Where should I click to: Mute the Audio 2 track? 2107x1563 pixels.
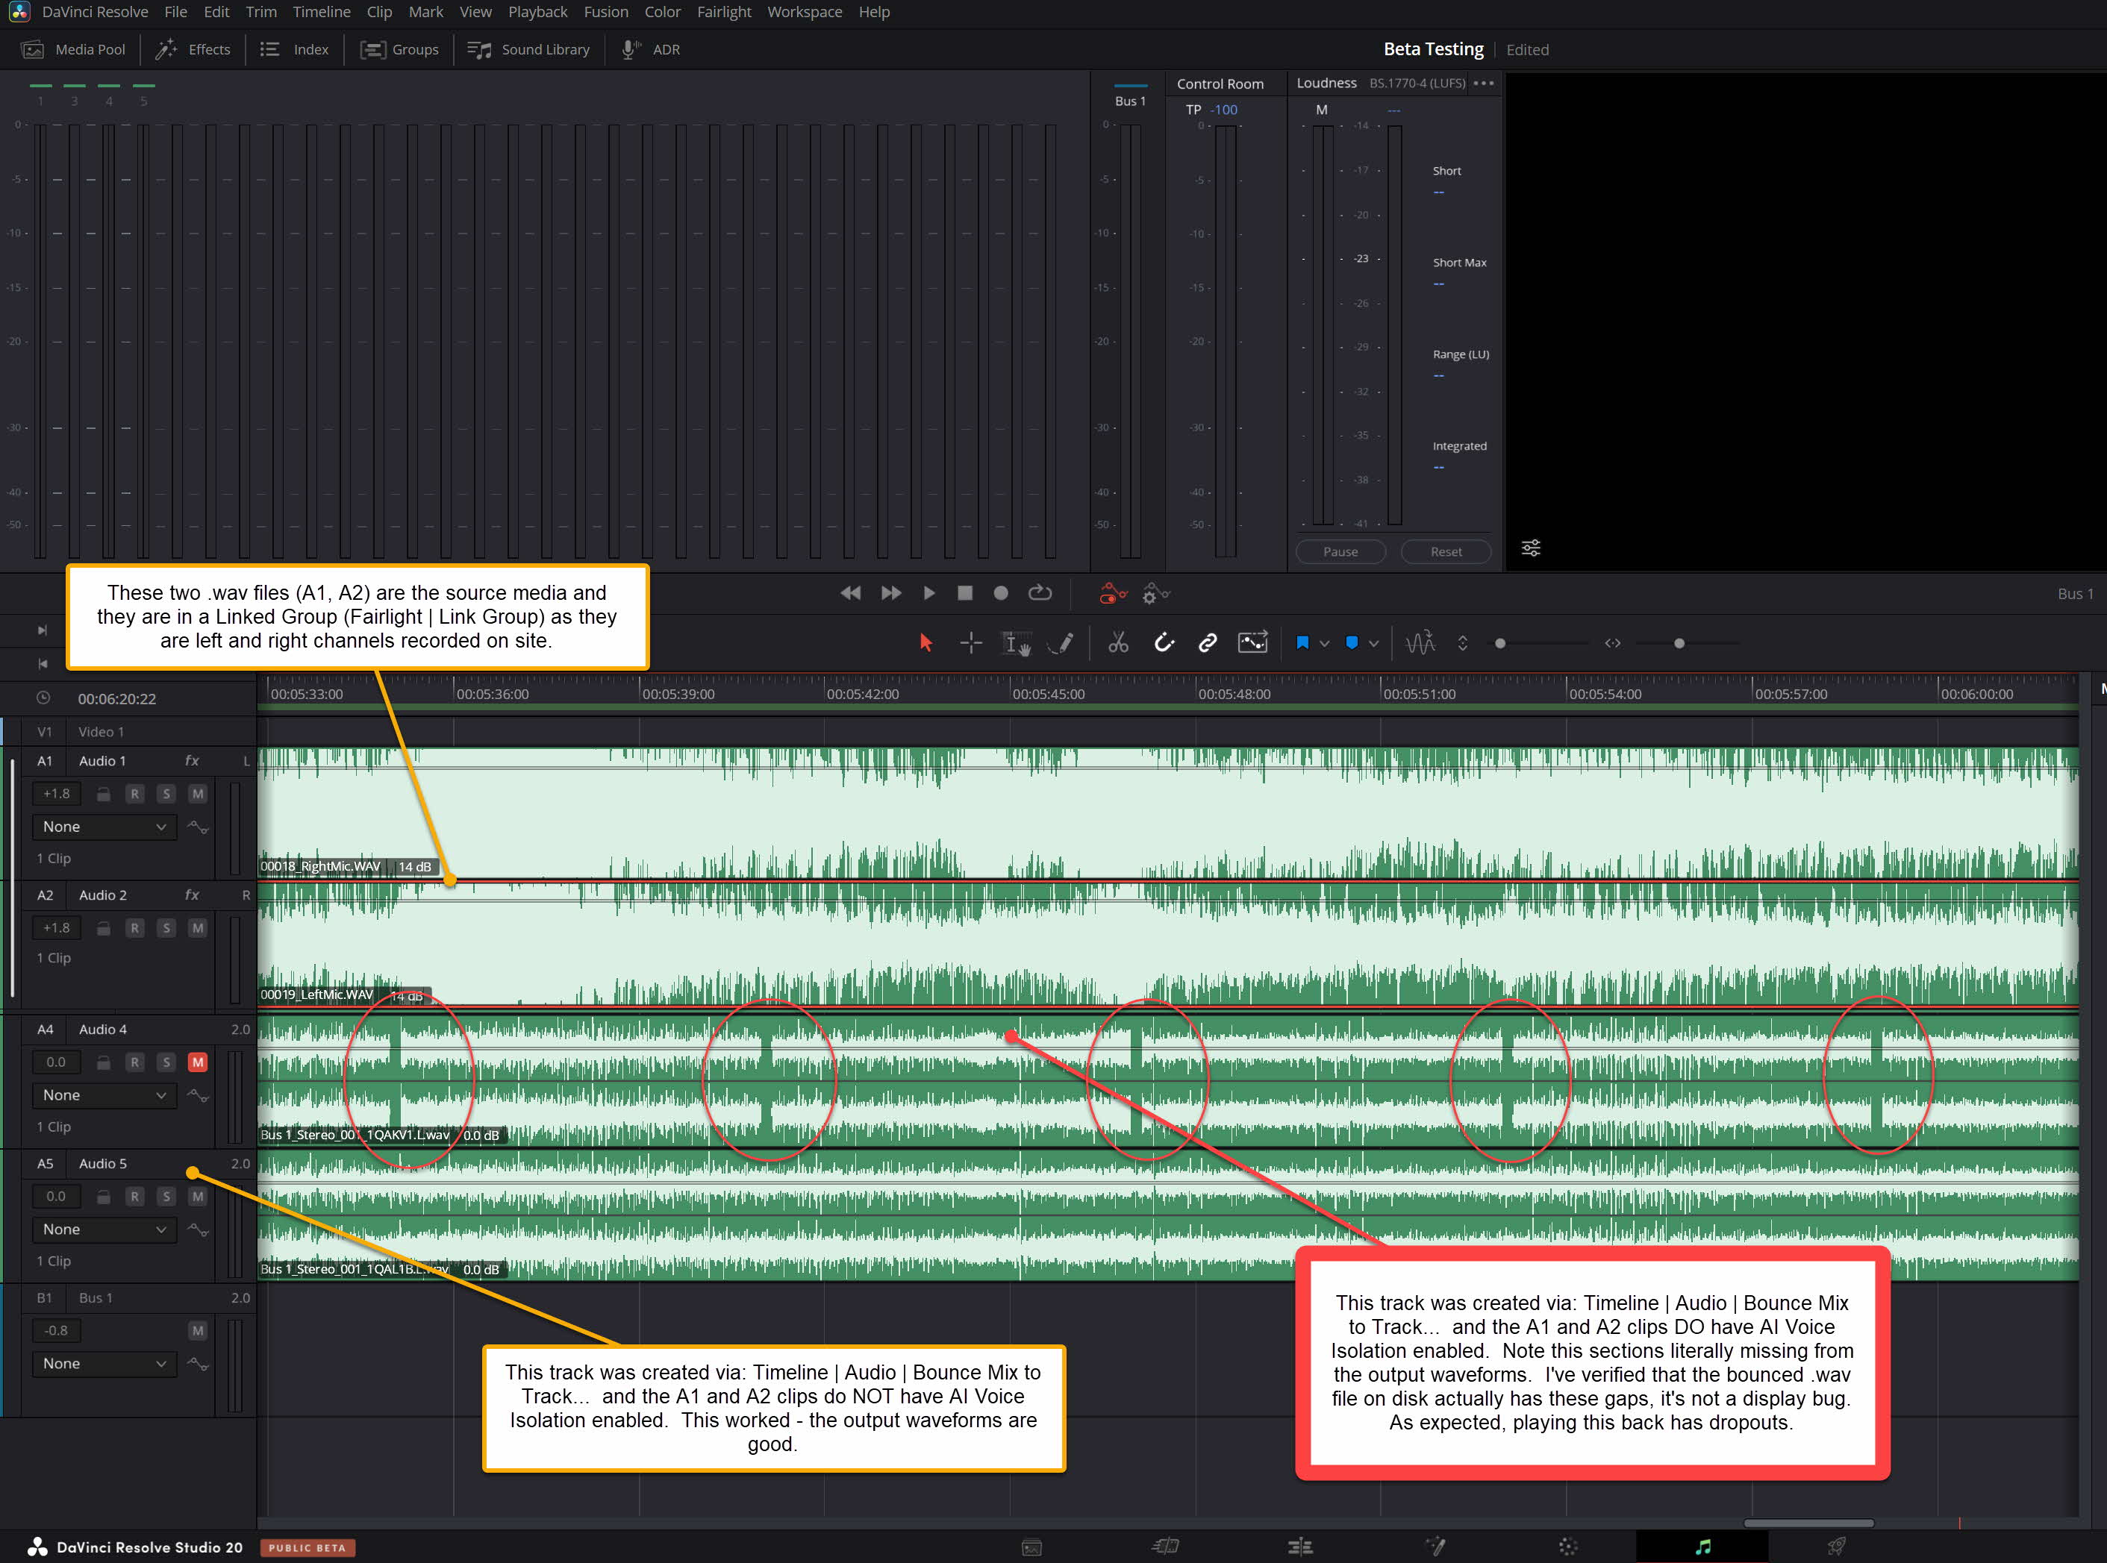pyautogui.click(x=197, y=928)
